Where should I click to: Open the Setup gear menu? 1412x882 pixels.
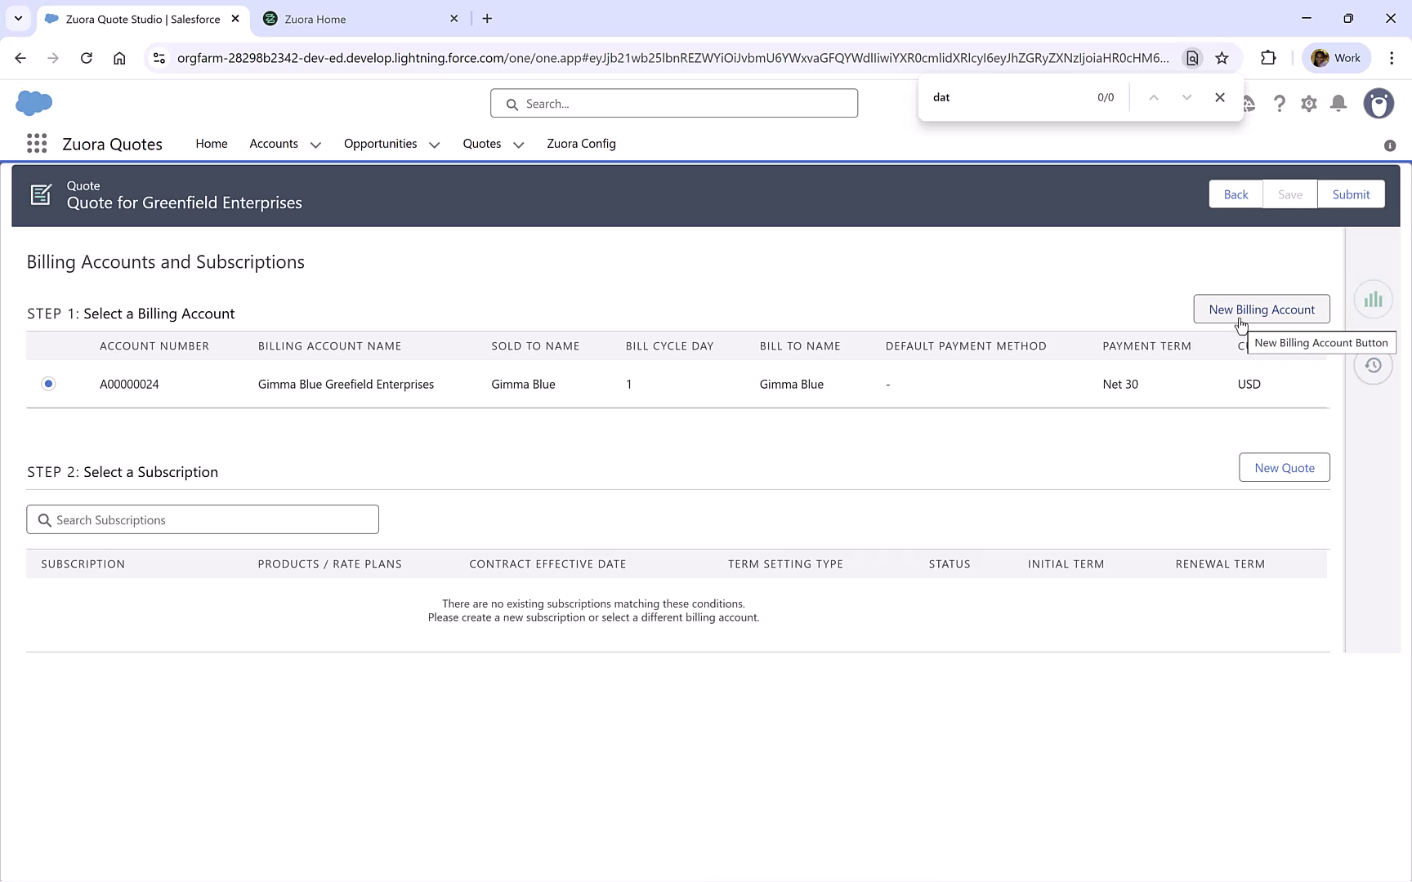click(x=1308, y=104)
